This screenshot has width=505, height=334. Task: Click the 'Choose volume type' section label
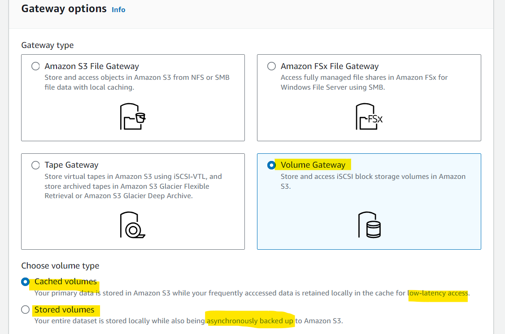pos(60,266)
